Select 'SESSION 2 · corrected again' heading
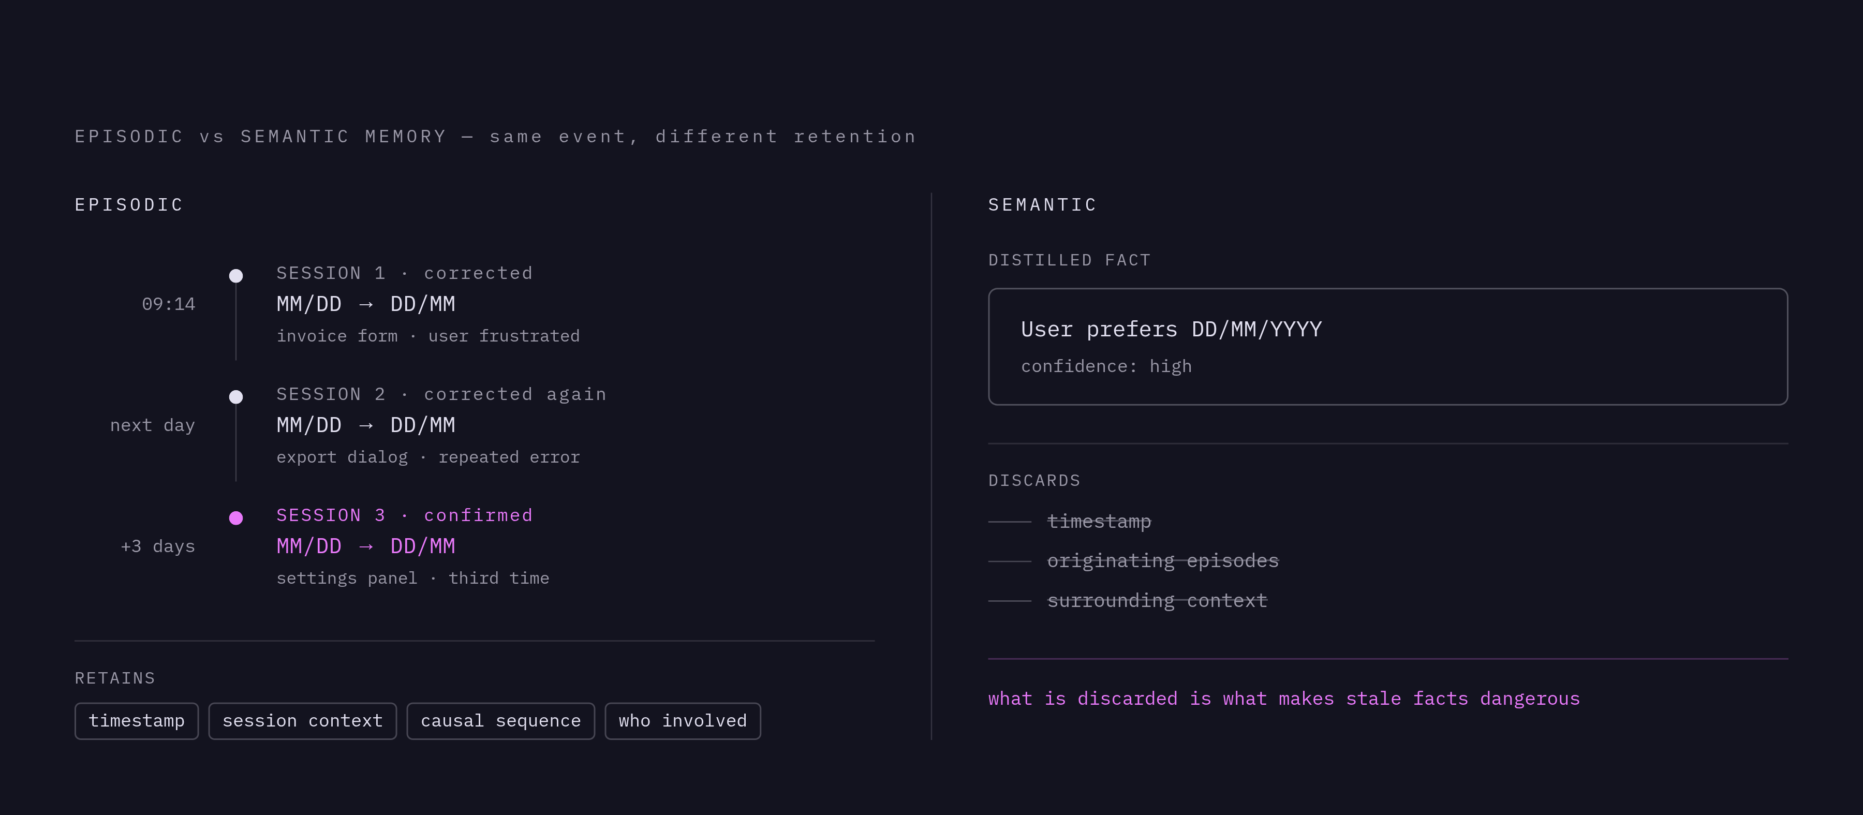1863x815 pixels. 441,394
